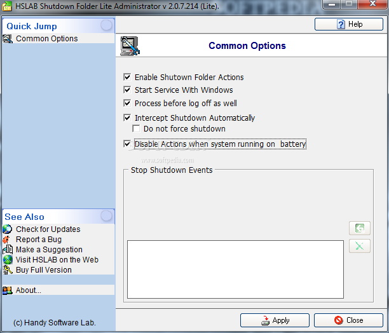Click the About people icon
Image resolution: width=389 pixels, height=333 pixels.
8,290
